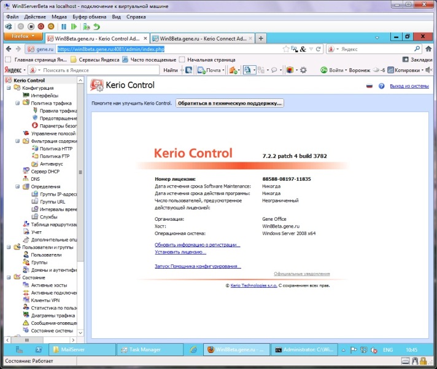Collapse the Состояние tree node
Image resolution: width=437 pixels, height=369 pixels.
8,277
